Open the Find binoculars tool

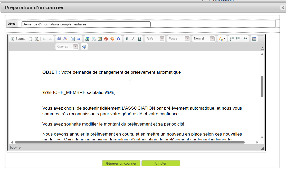[x=59, y=39]
